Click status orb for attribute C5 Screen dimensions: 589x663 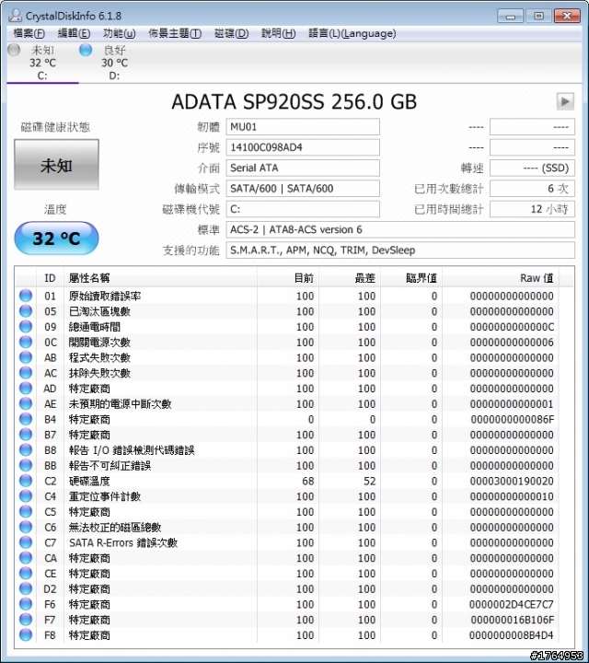tap(26, 512)
